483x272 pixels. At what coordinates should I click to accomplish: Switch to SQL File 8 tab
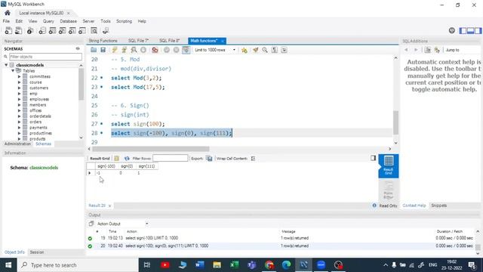click(169, 41)
